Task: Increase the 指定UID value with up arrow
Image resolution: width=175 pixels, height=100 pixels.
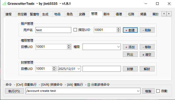Action: point(119,29)
